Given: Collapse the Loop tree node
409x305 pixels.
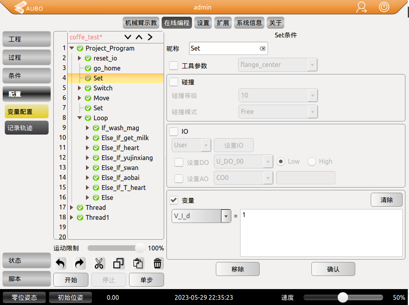Looking at the screenshot, I should tap(80, 118).
